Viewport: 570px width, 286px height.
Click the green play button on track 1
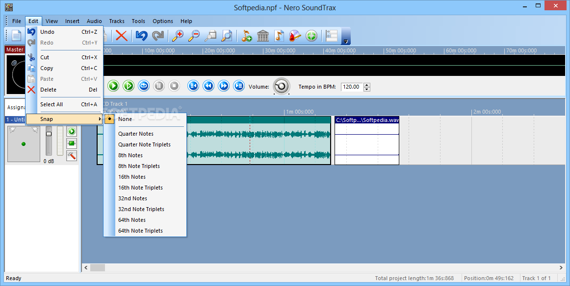(72, 131)
